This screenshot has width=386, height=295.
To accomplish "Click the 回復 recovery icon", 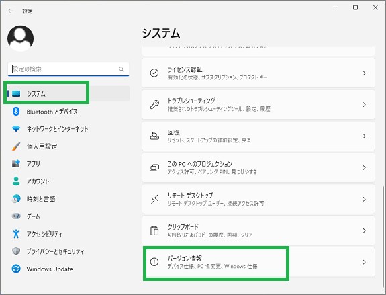I will [154, 136].
